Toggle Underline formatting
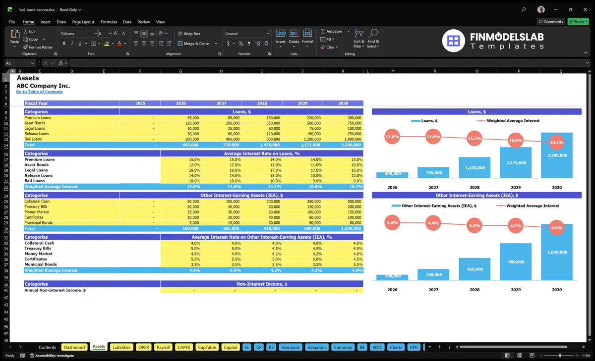Image resolution: width=595 pixels, height=361 pixels. click(79, 44)
